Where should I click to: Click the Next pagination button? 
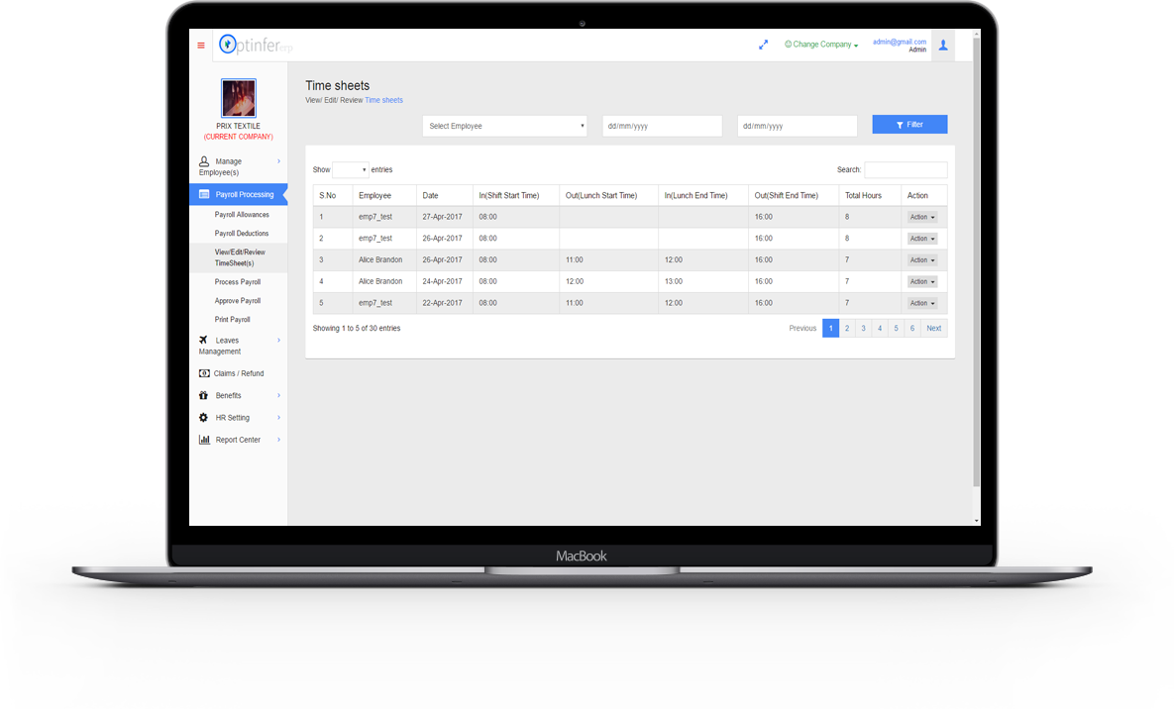tap(933, 328)
